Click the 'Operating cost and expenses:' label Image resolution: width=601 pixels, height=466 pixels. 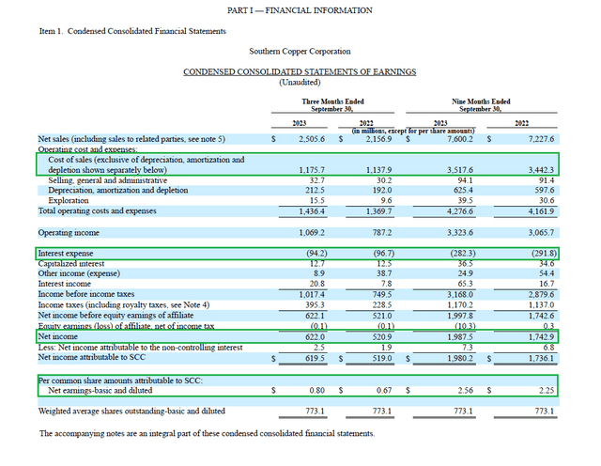(x=87, y=149)
